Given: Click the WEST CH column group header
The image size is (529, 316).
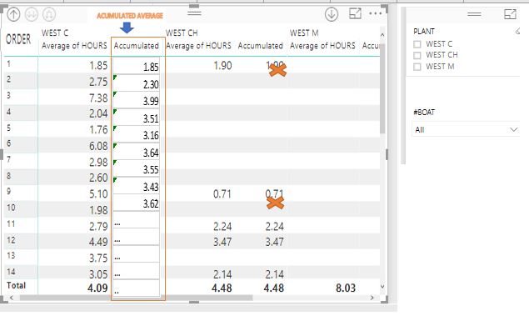Looking at the screenshot, I should point(182,33).
